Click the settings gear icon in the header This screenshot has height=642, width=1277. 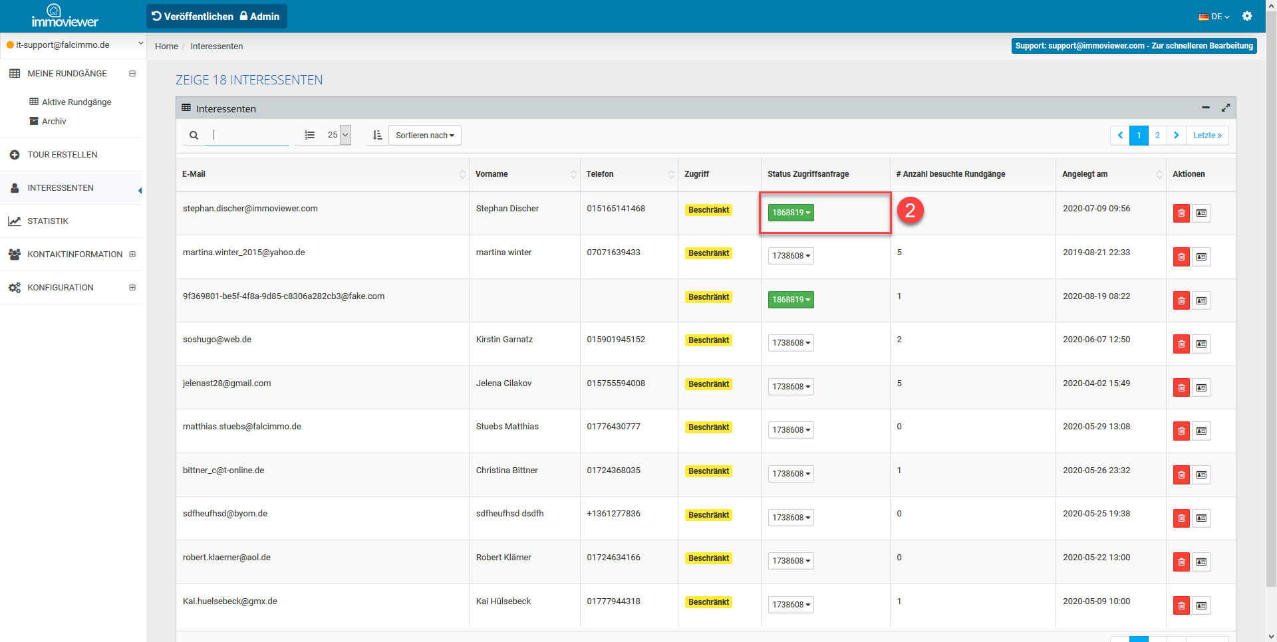[x=1247, y=16]
